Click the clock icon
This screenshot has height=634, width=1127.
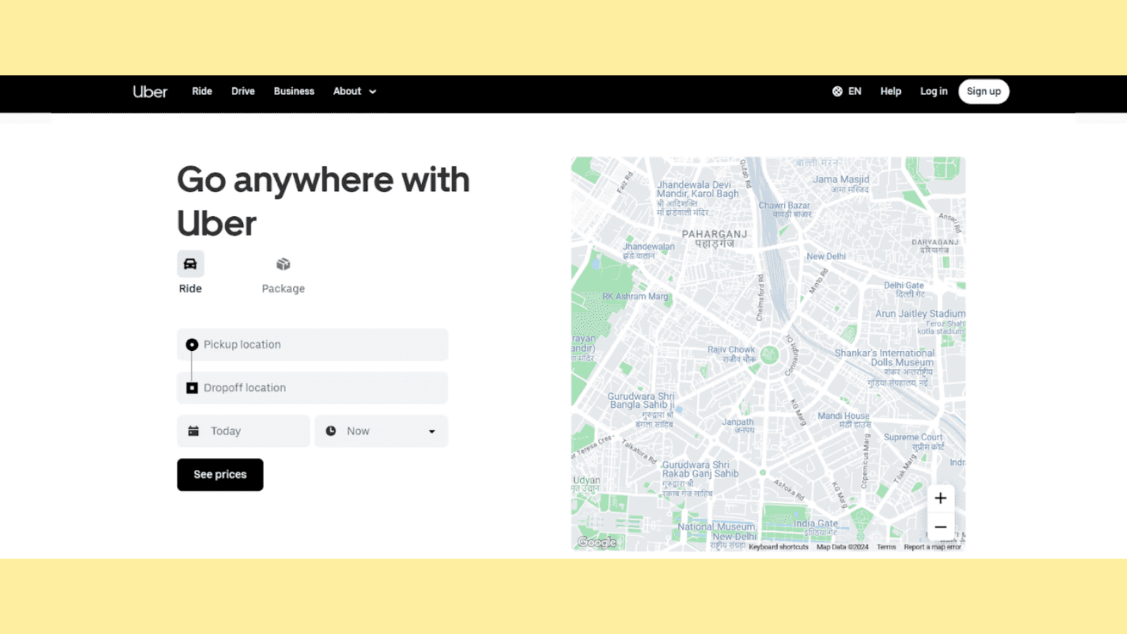[x=330, y=430]
